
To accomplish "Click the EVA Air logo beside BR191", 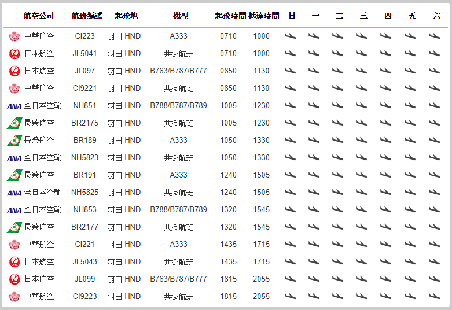I will click(x=14, y=175).
